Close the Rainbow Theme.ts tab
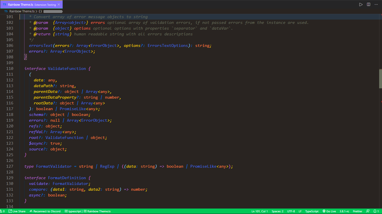This screenshot has height=214, width=382. (59, 5)
